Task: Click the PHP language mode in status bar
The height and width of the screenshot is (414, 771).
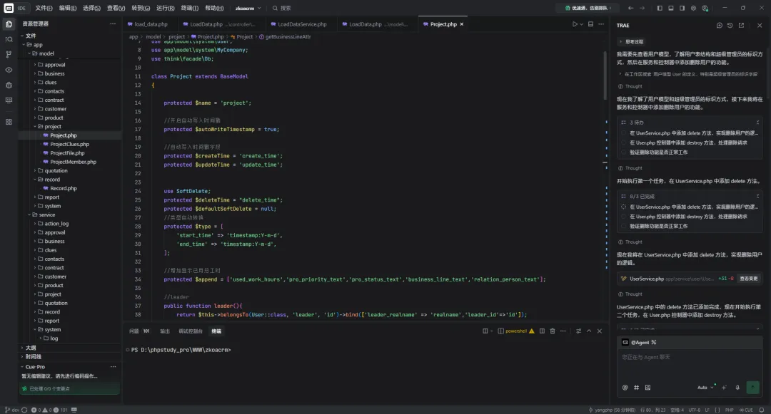Action: pos(729,410)
